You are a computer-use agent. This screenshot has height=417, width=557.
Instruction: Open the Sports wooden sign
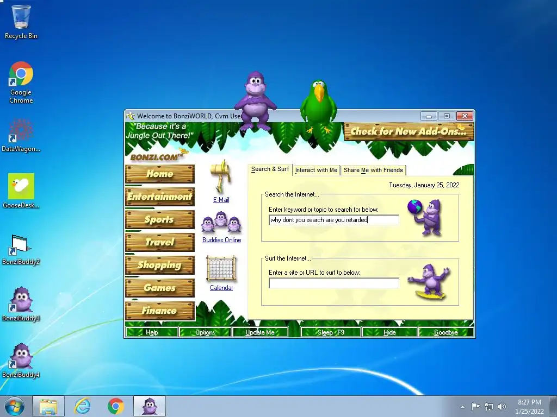pyautogui.click(x=160, y=219)
